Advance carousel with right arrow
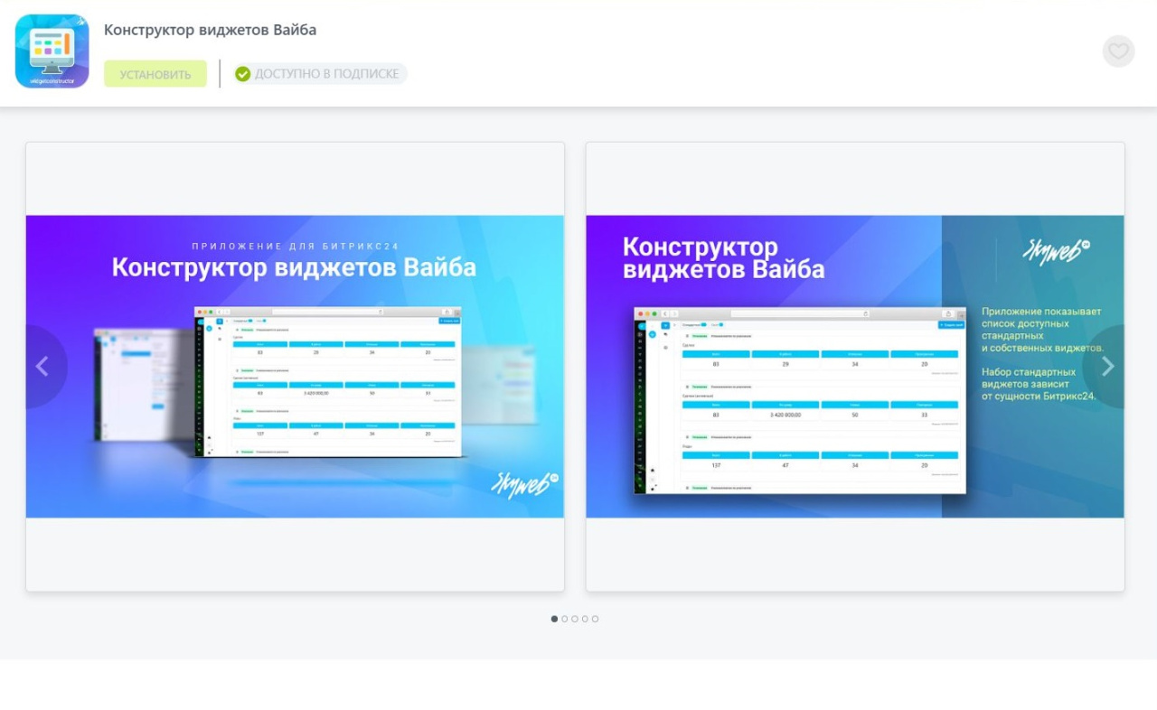Viewport: 1157px width, 710px height. click(x=1107, y=366)
